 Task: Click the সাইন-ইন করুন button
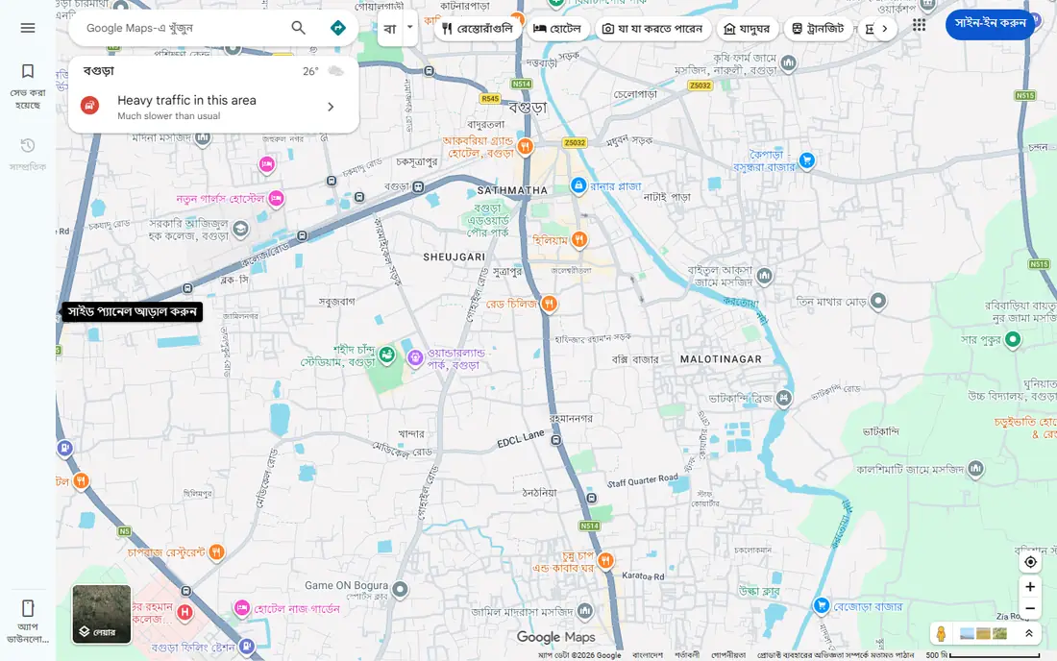pos(990,23)
